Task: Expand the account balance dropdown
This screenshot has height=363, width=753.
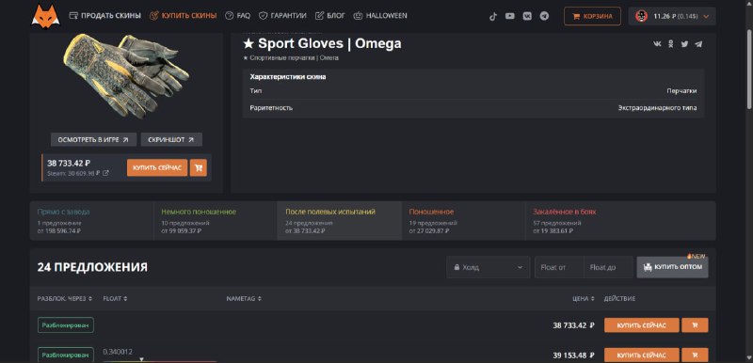Action: pyautogui.click(x=672, y=16)
